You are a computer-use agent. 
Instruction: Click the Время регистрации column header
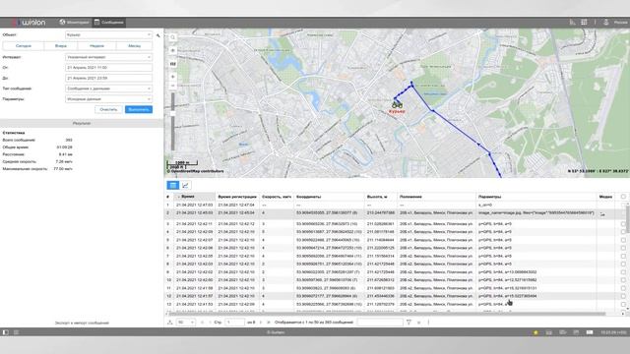tap(237, 197)
